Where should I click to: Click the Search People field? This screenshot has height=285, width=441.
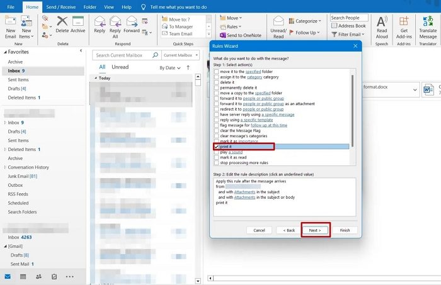coord(349,18)
